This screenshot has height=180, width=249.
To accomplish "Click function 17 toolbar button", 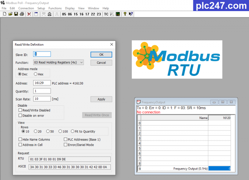I will point(87,14).
